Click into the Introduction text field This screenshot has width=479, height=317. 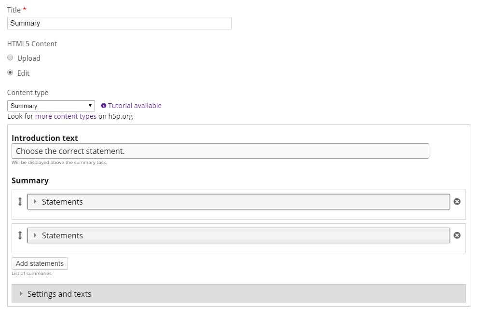tap(220, 151)
